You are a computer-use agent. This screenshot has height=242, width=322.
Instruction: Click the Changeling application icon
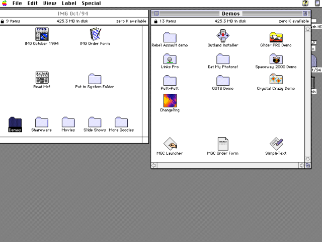170,101
